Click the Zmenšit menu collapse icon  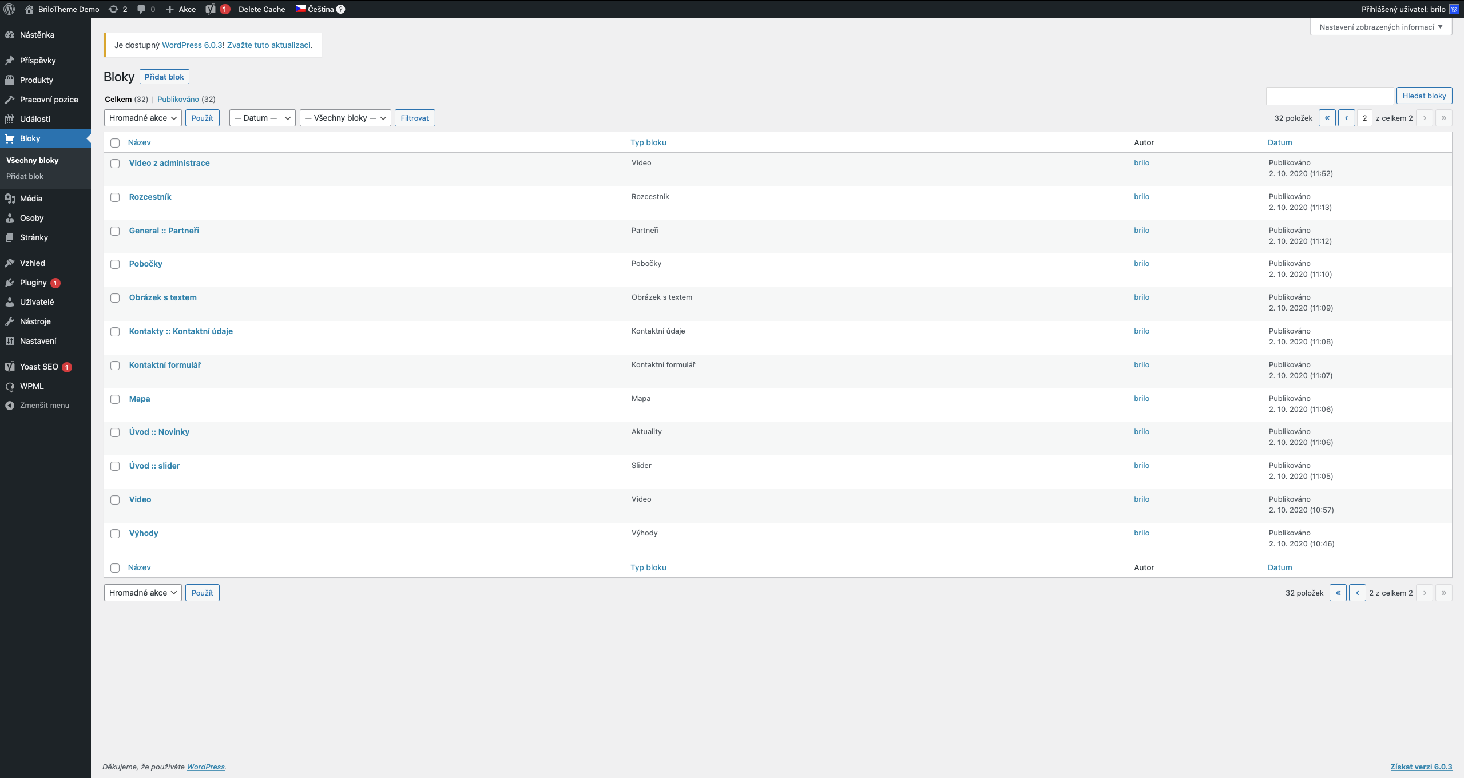click(x=10, y=405)
